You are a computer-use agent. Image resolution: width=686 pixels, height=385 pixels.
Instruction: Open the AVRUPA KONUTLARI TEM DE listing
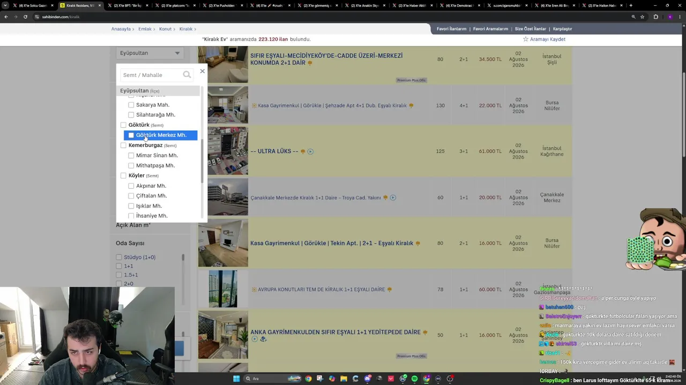[322, 290]
